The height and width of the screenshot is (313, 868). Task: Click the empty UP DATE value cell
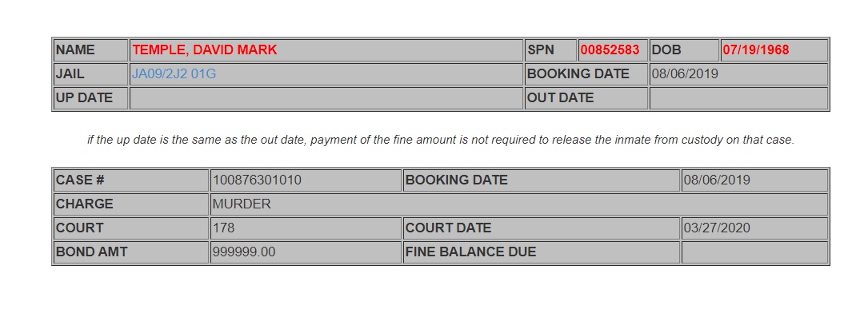click(x=326, y=98)
